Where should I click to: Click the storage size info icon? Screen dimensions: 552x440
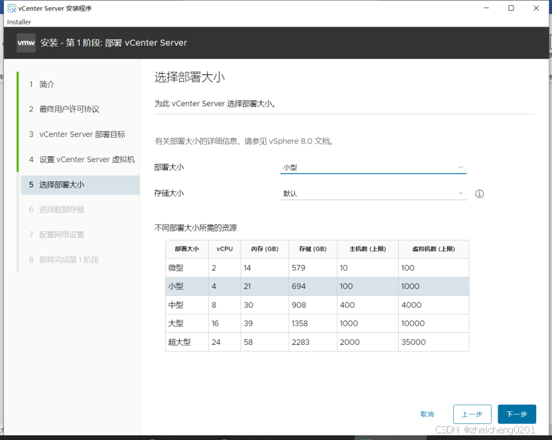pyautogui.click(x=479, y=193)
